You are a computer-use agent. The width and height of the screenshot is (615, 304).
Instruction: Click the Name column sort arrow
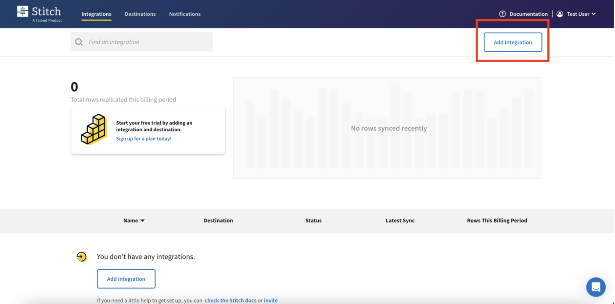142,220
